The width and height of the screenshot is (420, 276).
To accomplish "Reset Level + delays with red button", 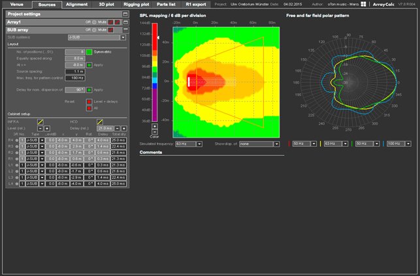I will 89,102.
